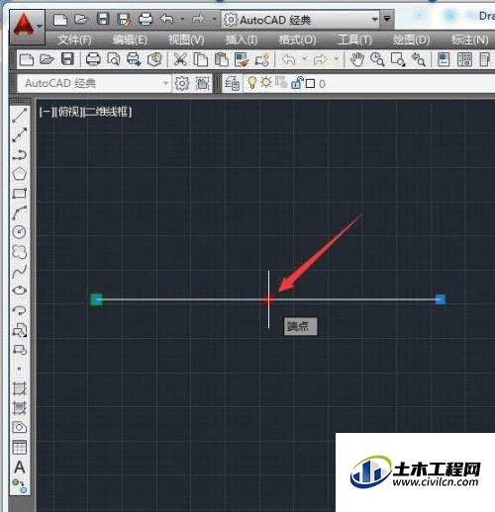Open the AutoCAD application menu button
495x512 pixels.
(27, 27)
